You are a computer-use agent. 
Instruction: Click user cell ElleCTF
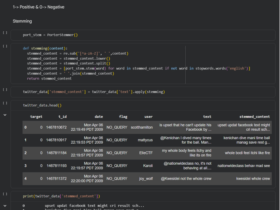(146, 153)
